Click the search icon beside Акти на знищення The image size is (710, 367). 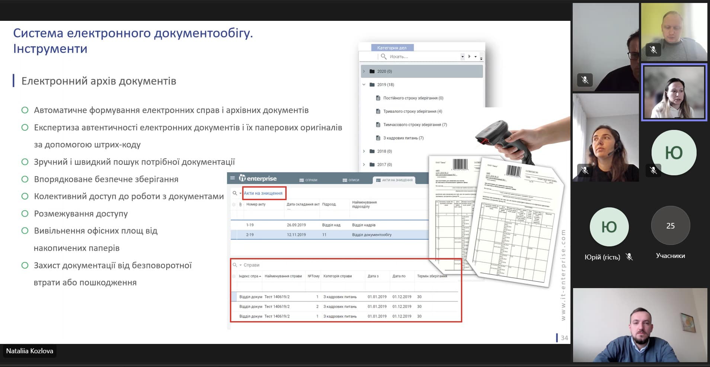point(235,193)
